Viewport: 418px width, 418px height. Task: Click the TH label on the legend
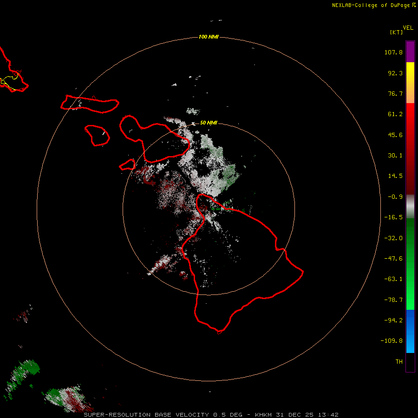pos(399,362)
